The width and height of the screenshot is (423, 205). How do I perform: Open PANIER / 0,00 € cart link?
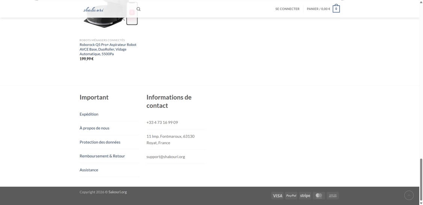318,9
